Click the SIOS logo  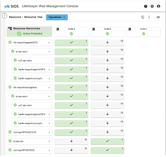[11, 6]
